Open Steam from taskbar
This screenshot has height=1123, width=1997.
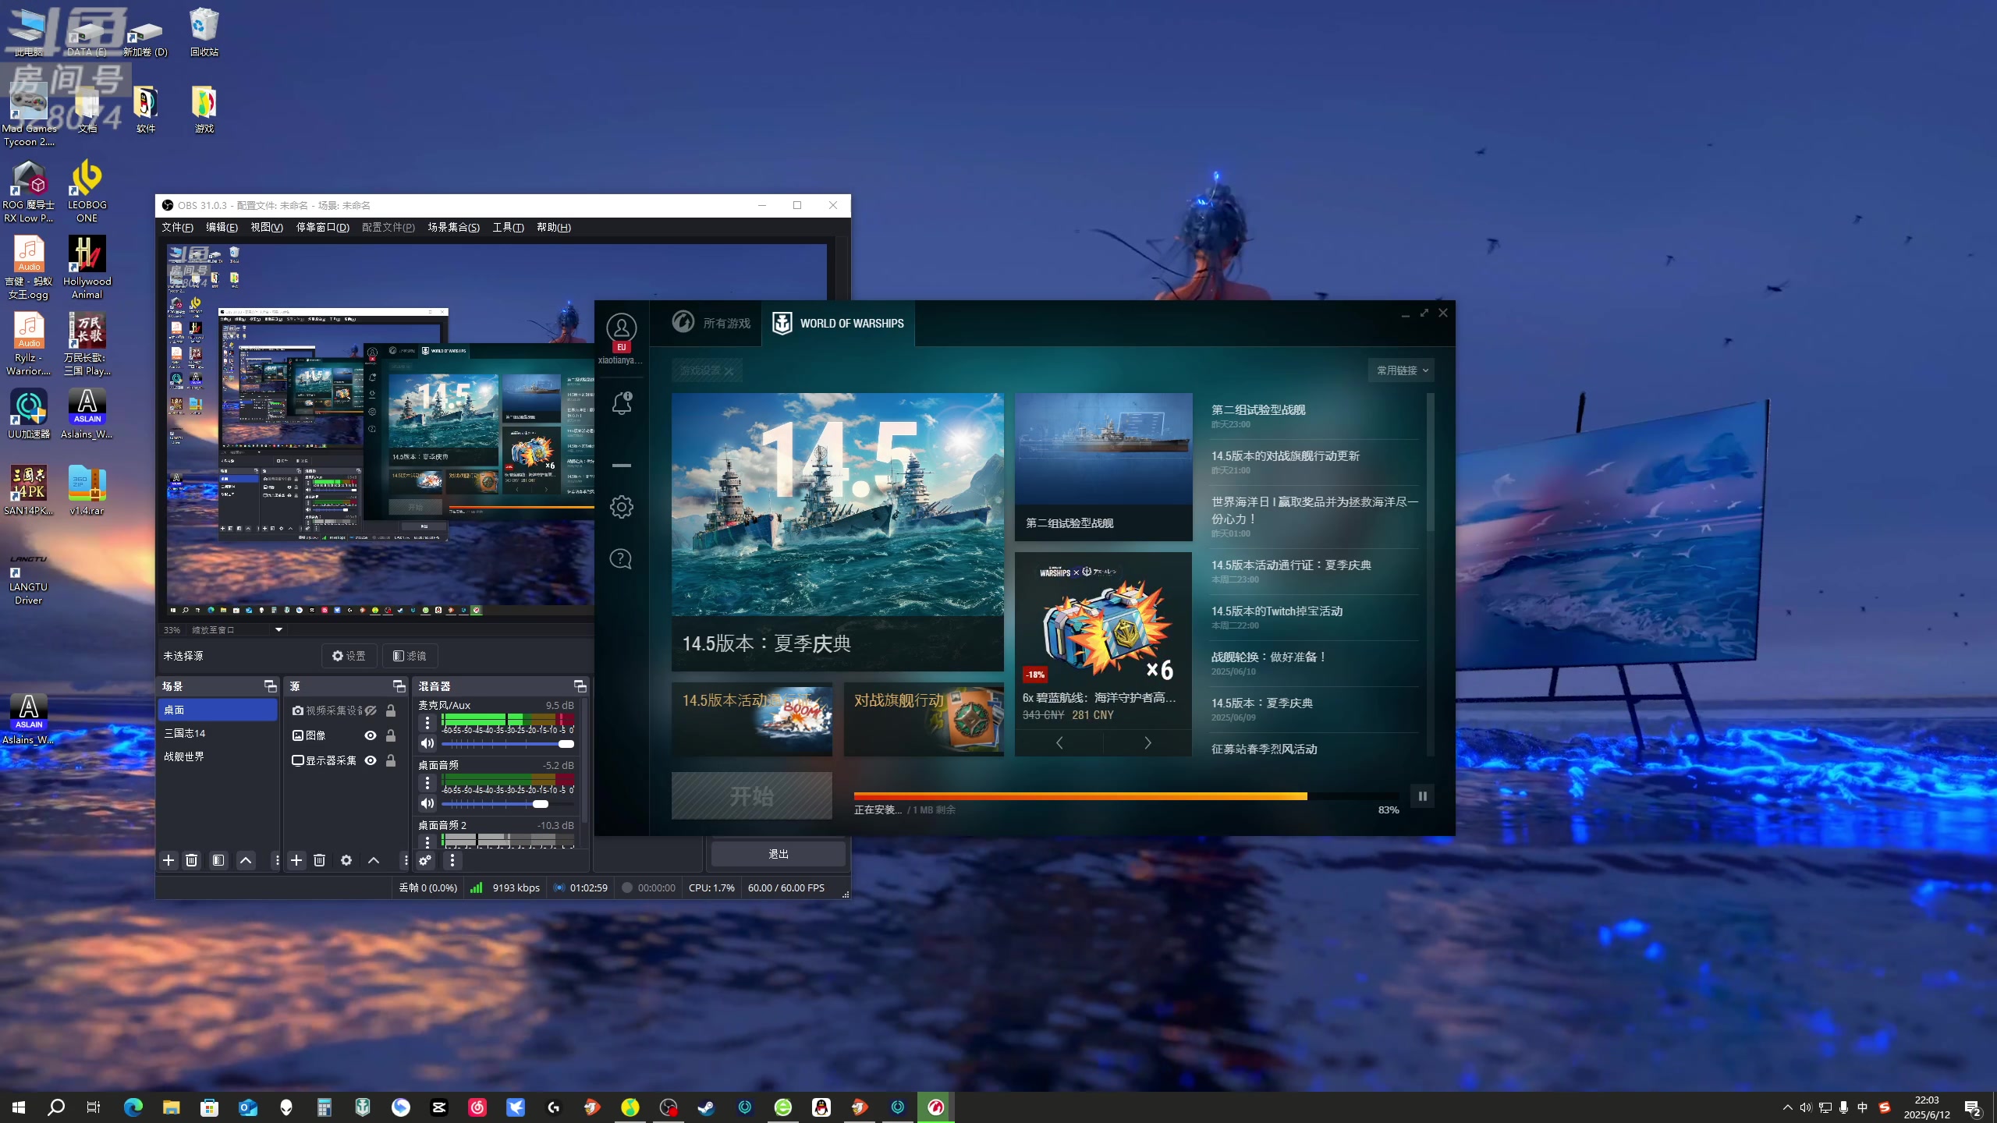[707, 1107]
